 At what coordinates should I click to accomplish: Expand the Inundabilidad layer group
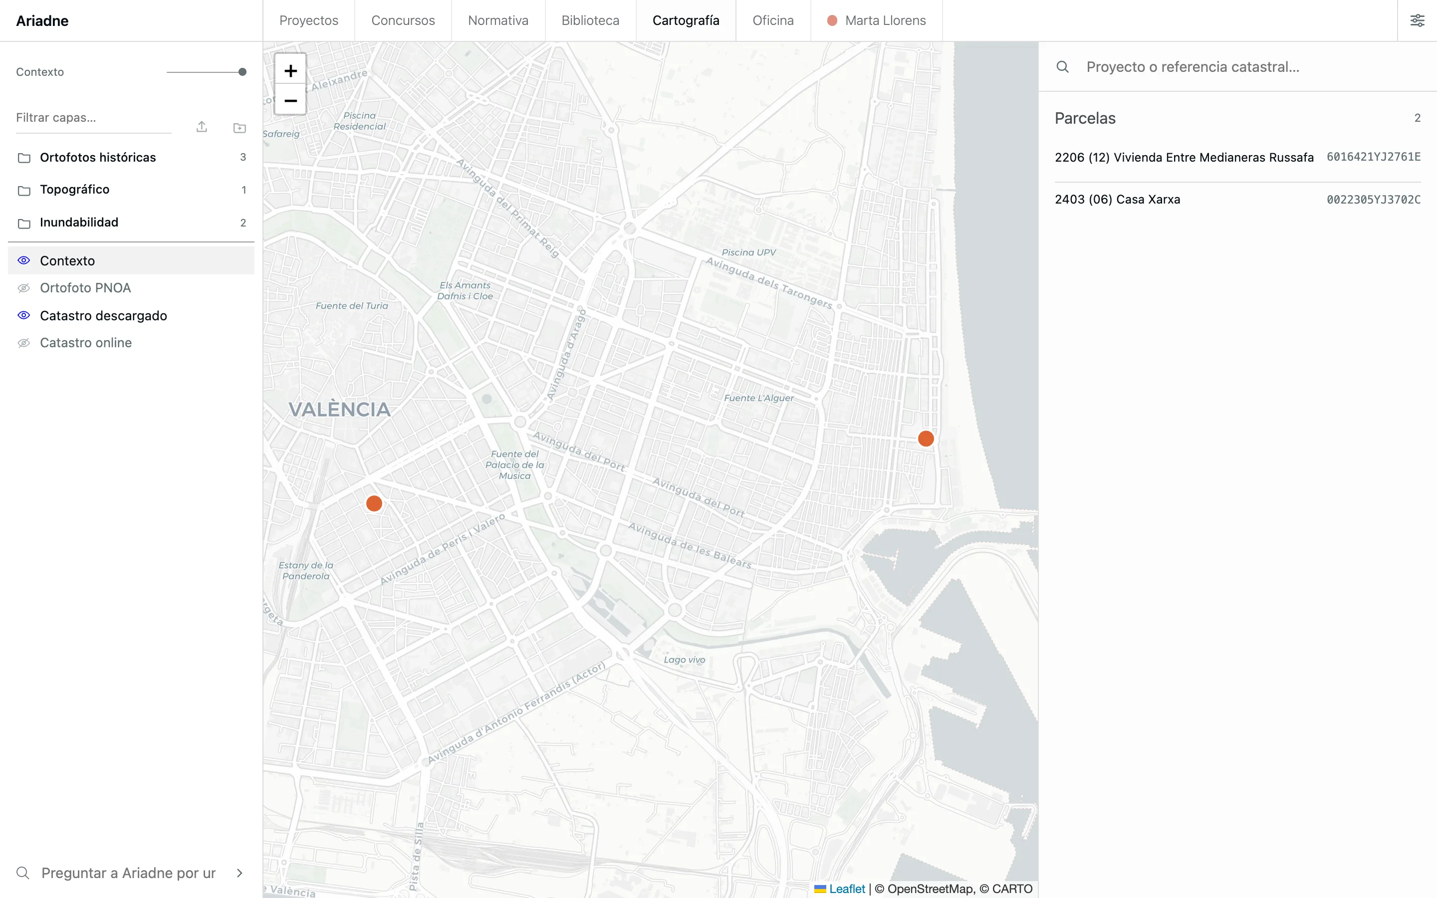pos(131,222)
